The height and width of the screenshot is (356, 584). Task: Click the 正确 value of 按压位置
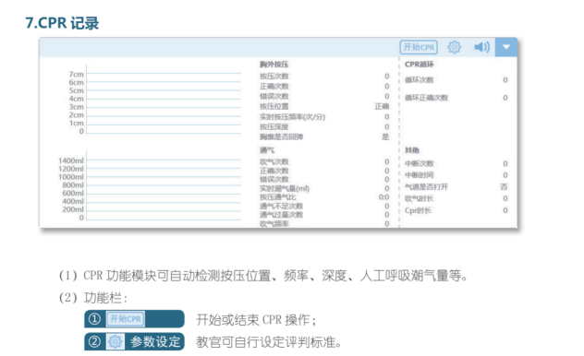[382, 106]
